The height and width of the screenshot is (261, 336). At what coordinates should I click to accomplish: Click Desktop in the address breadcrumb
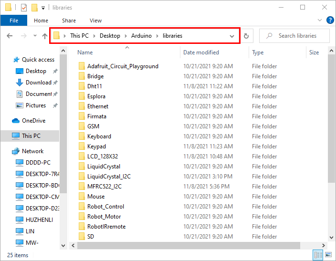[x=110, y=36]
